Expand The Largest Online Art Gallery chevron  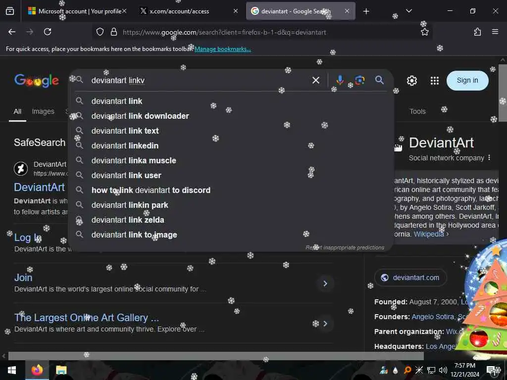325,324
